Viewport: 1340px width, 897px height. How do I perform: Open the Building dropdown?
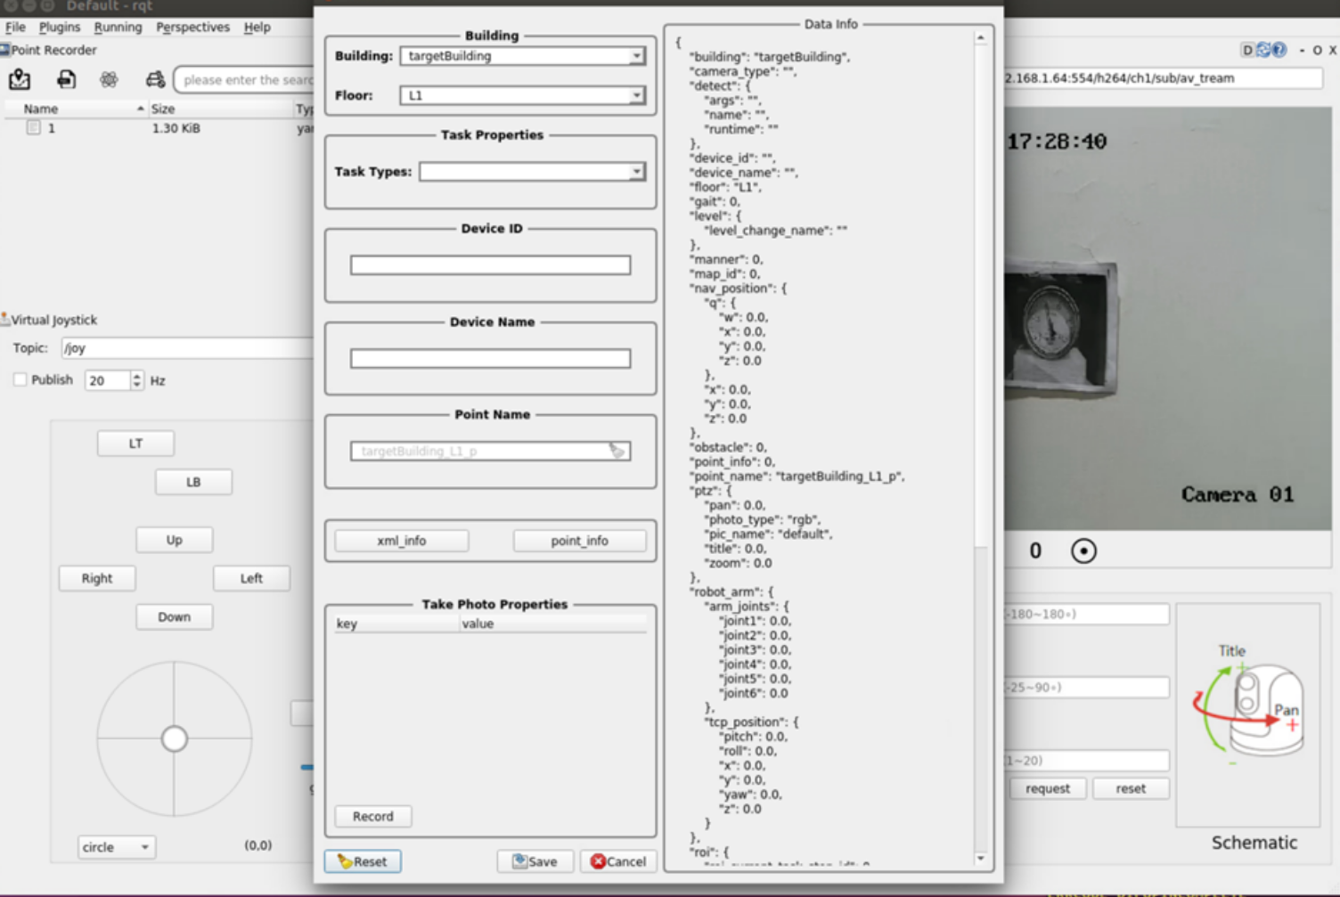tap(523, 56)
